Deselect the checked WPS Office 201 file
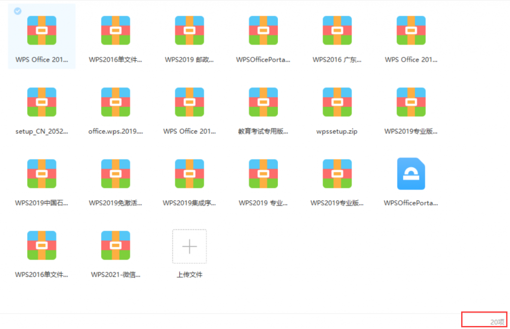510x329 pixels. pos(17,10)
